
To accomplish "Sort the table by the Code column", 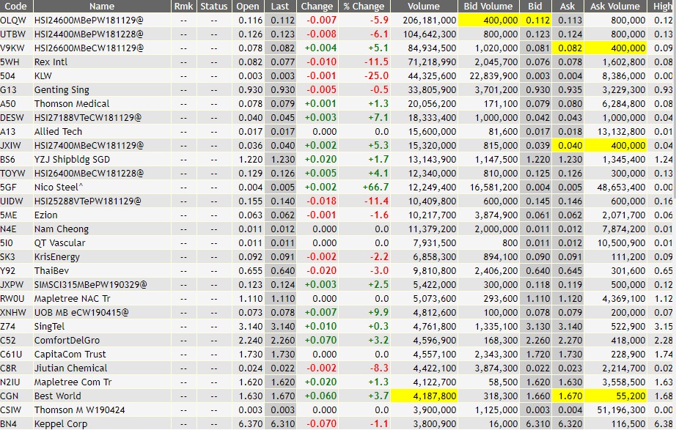I will pos(15,7).
